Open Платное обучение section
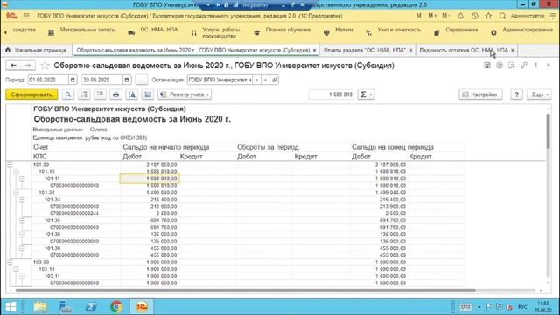560x315 pixels. [283, 32]
